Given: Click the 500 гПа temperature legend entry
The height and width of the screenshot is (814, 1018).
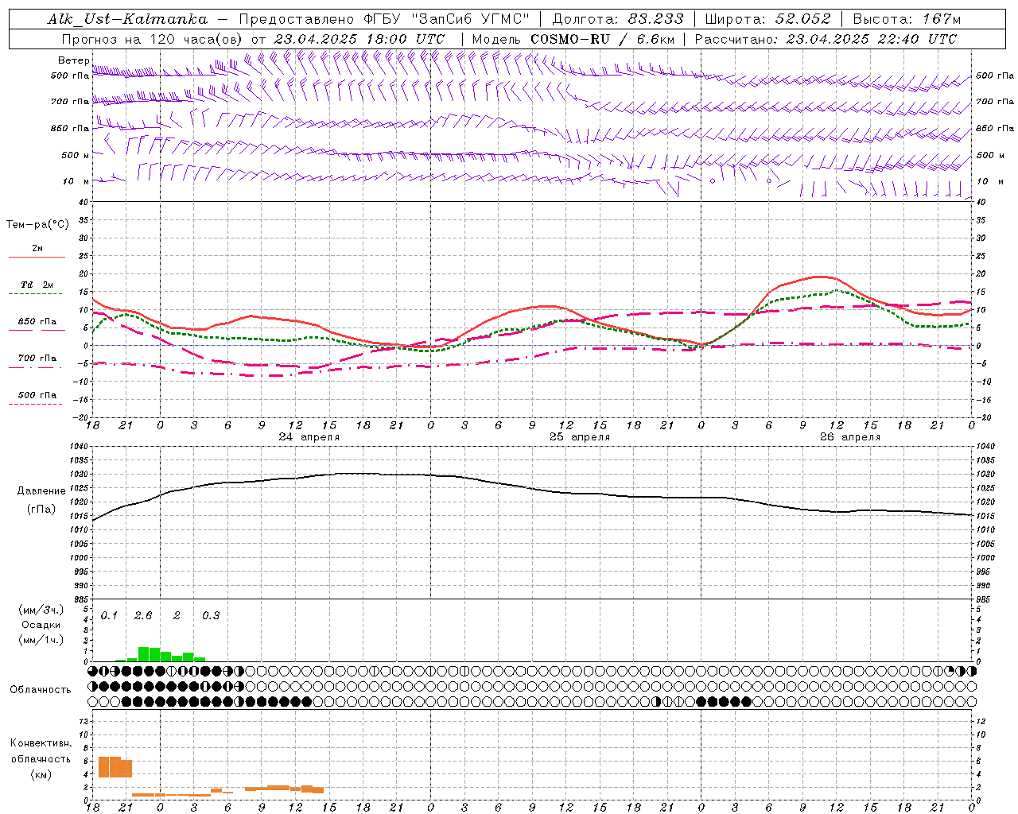Looking at the screenshot, I should coord(37,395).
